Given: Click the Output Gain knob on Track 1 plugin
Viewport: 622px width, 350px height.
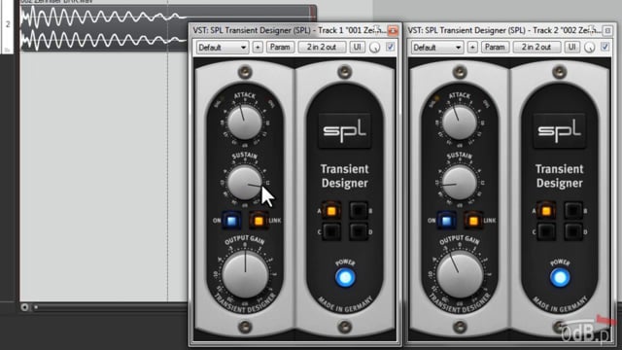Looking at the screenshot, I should [x=245, y=274].
